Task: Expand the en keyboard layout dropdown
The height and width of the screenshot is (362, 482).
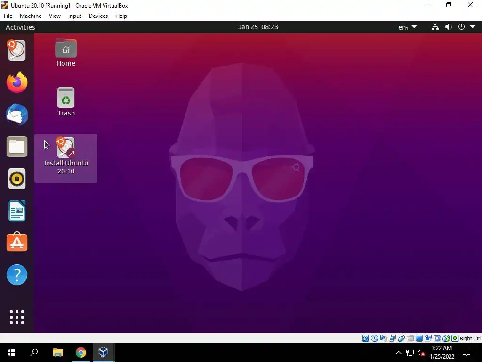Action: point(407,27)
